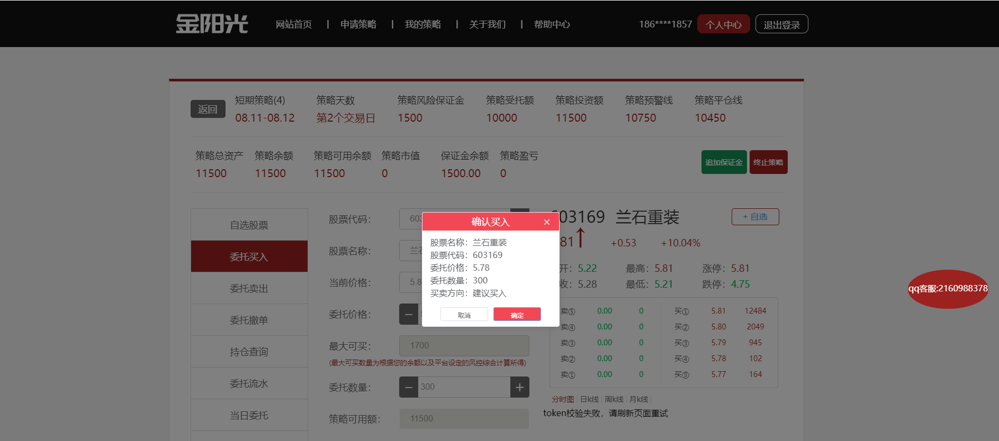Click 返回 to go back
The height and width of the screenshot is (441, 999).
[208, 109]
